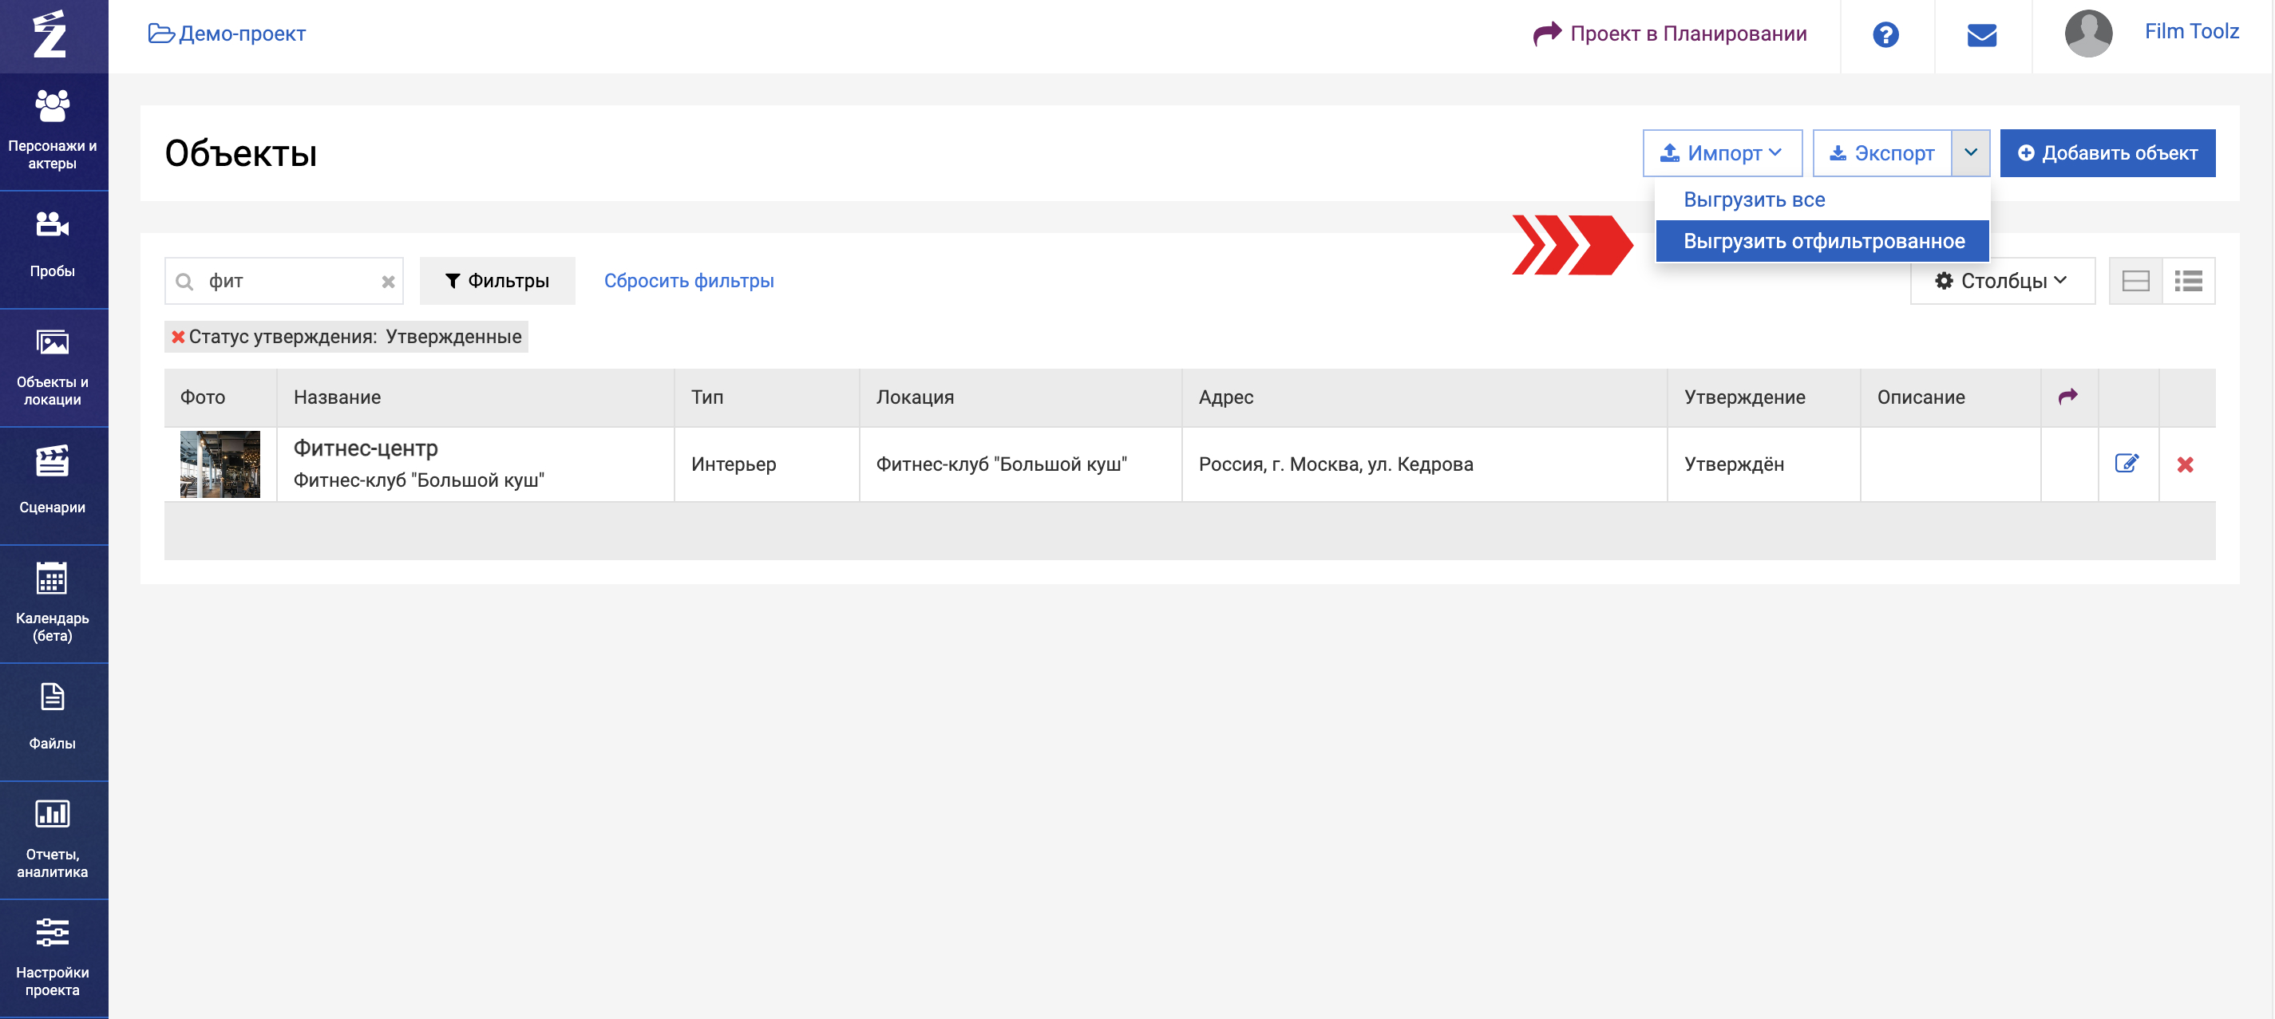Screen dimensions: 2275x1019
Task: Edit the Фитнес-центр object row
Action: click(2127, 464)
